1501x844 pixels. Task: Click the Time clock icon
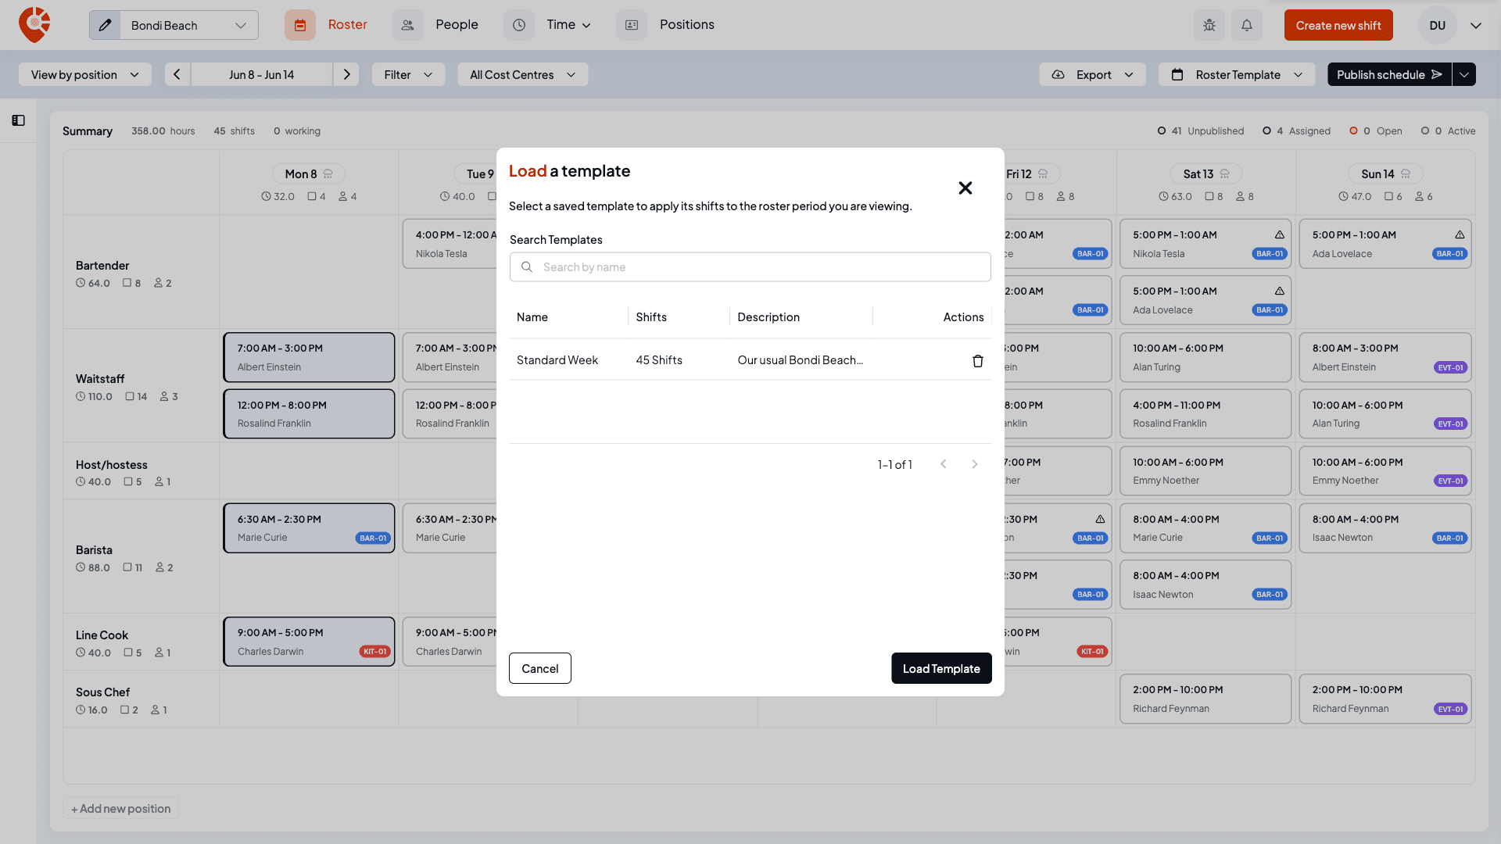(518, 25)
